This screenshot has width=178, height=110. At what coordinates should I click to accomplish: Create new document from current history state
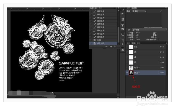106,47
